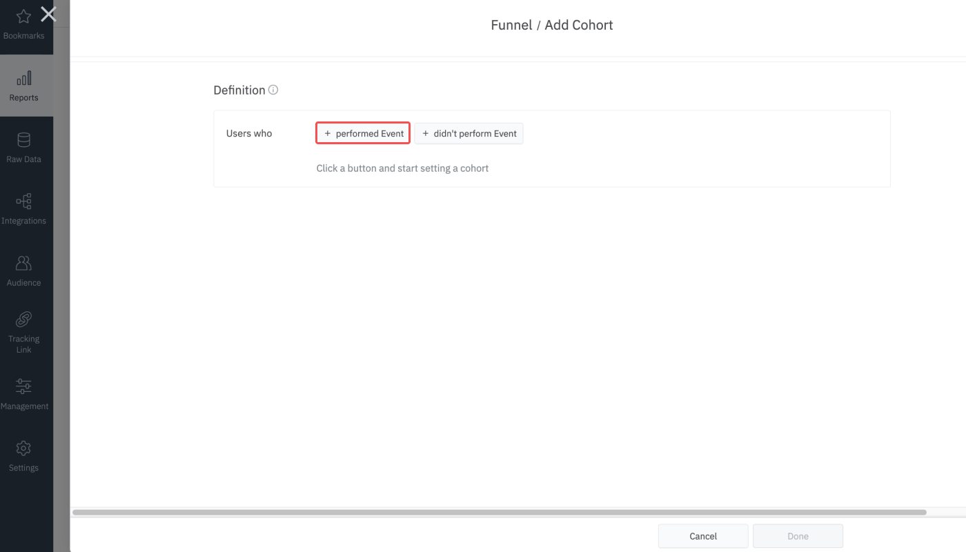Cancel the cohort creation

point(703,536)
